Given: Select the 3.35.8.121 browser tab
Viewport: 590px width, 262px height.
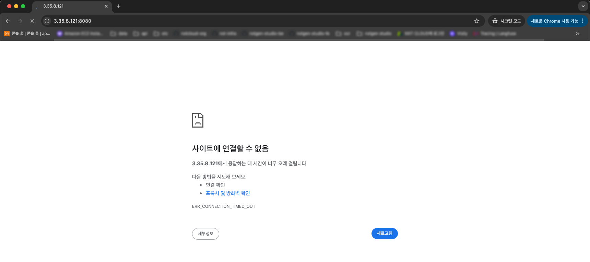Looking at the screenshot, I should point(72,6).
